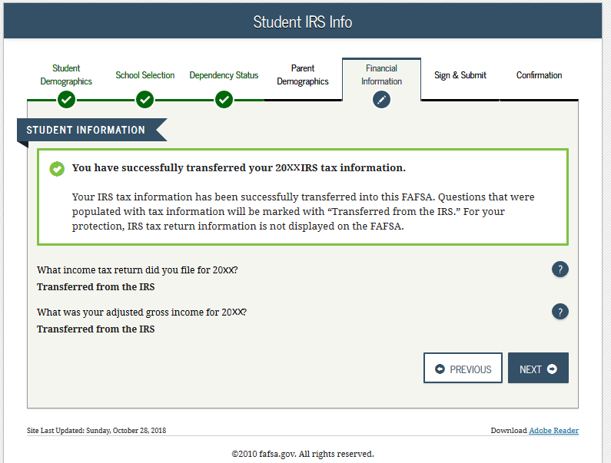
Task: Open help for income tax return question
Action: (560, 269)
